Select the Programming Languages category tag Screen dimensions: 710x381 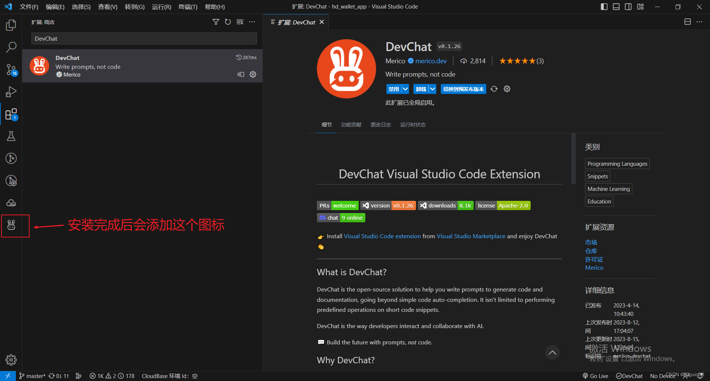[617, 163]
